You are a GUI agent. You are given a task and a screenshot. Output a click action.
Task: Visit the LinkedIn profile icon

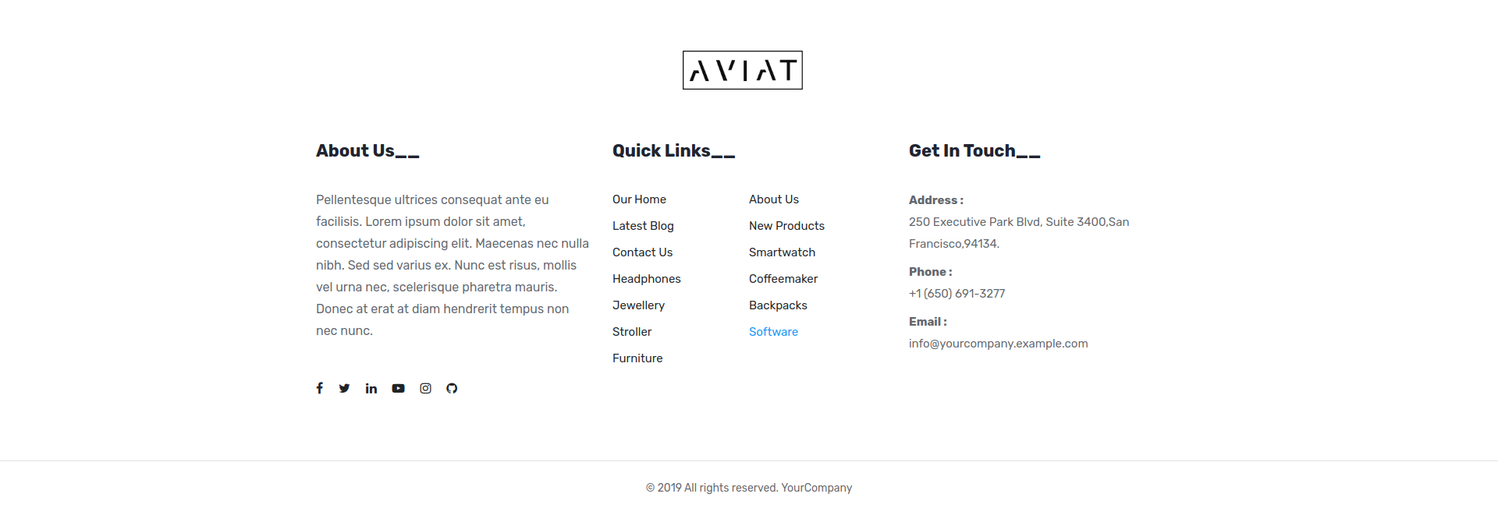(371, 388)
